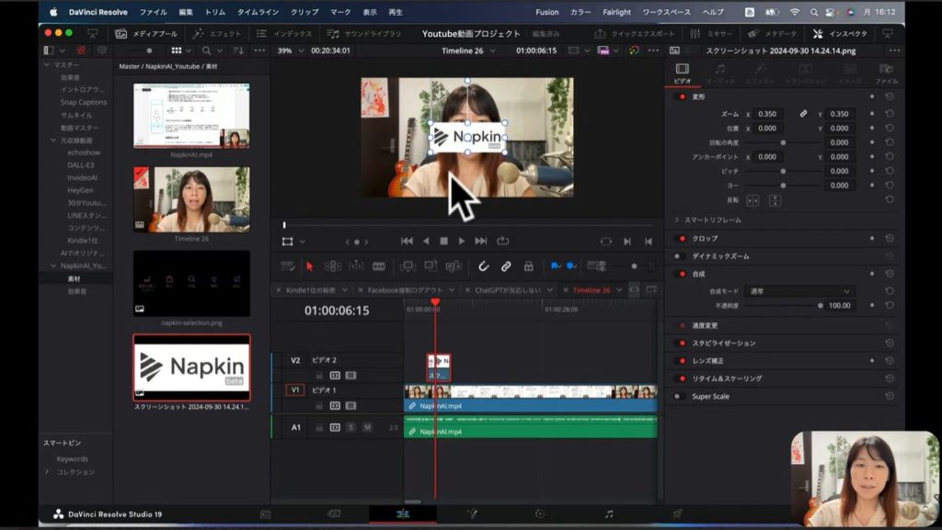This screenshot has height=530, width=942.
Task: Open the Media Pool panel button
Action: [x=144, y=33]
